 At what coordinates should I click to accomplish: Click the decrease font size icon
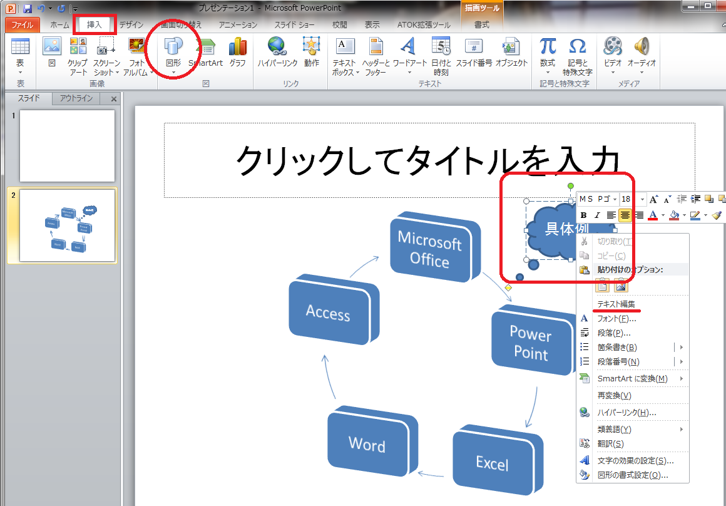point(667,199)
